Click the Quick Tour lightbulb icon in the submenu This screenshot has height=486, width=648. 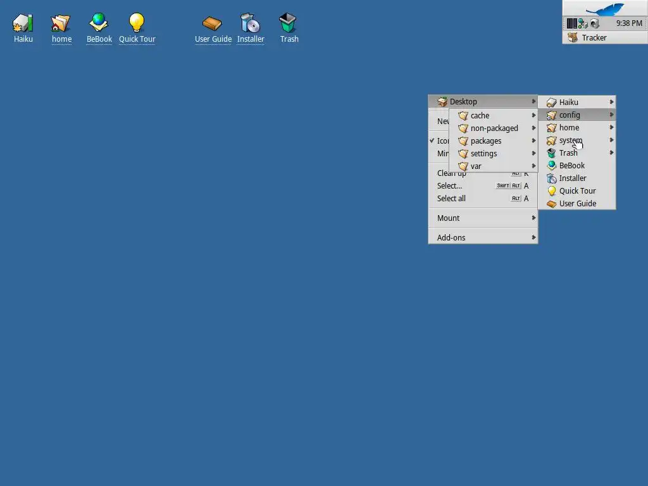pyautogui.click(x=551, y=191)
